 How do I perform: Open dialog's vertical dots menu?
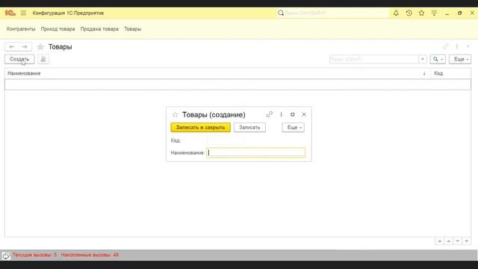pyautogui.click(x=281, y=114)
